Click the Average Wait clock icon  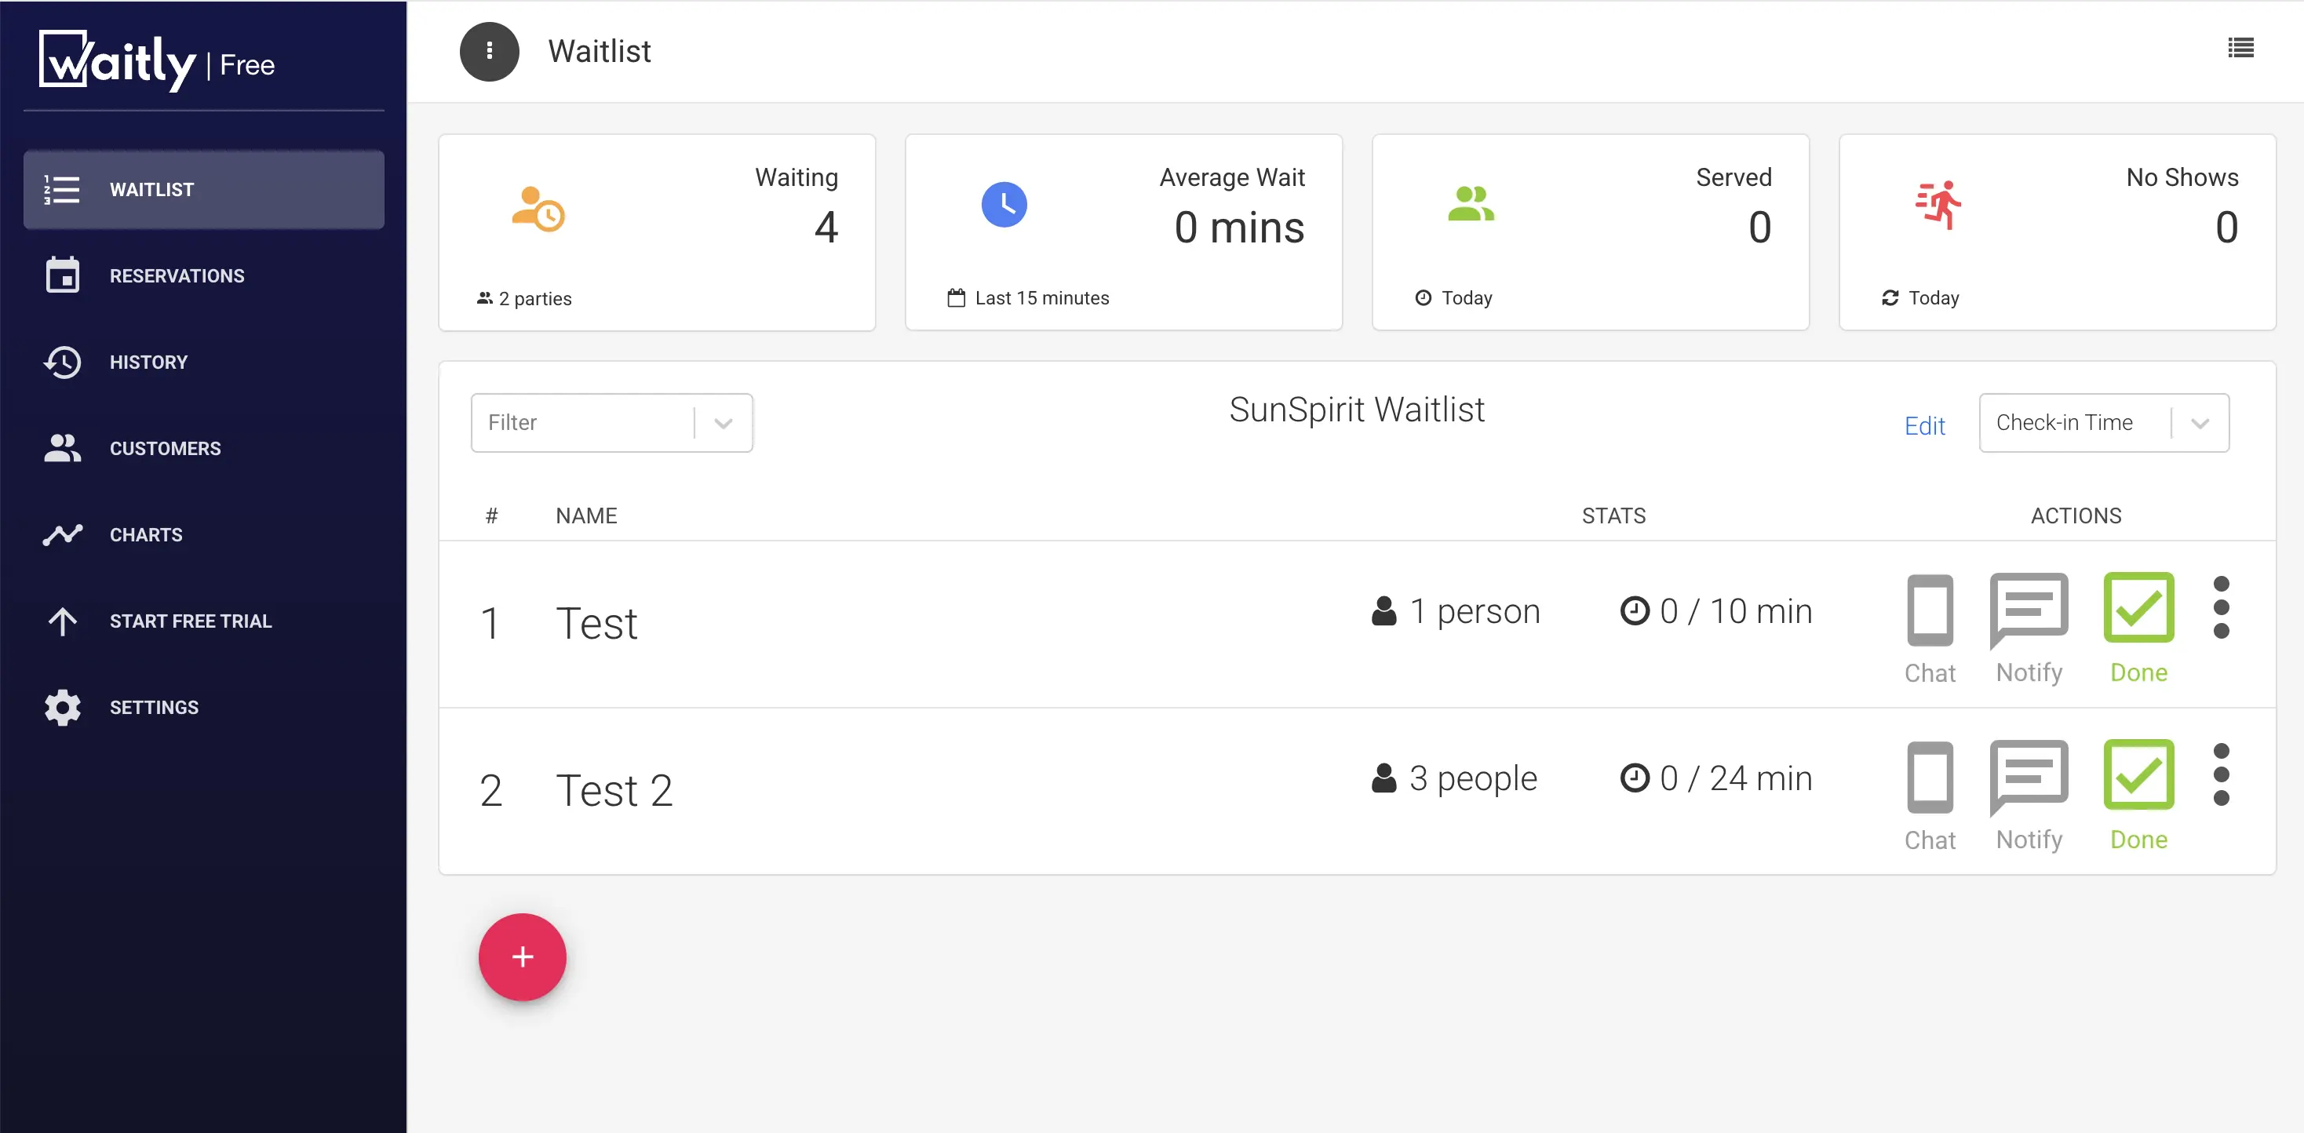(1004, 205)
